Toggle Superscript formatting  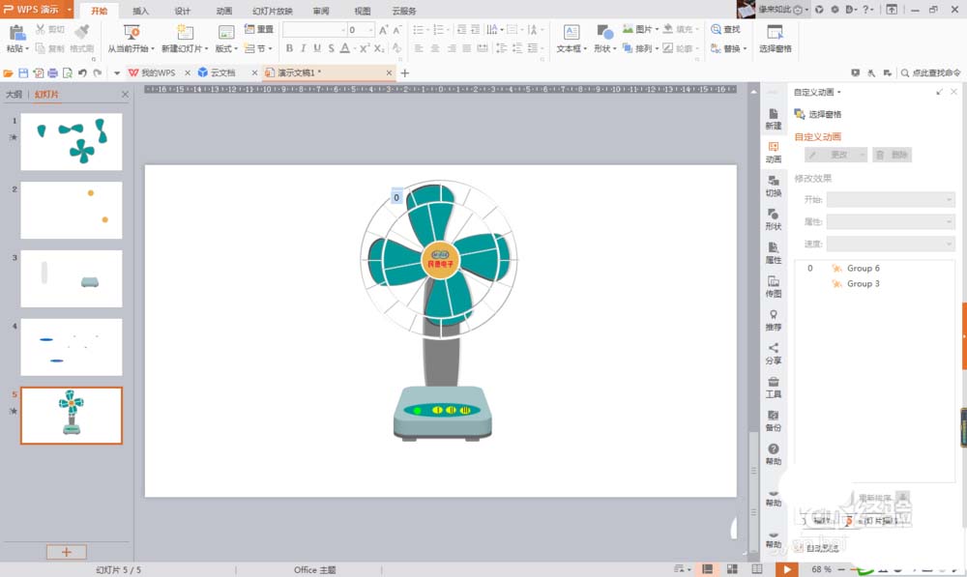click(365, 48)
